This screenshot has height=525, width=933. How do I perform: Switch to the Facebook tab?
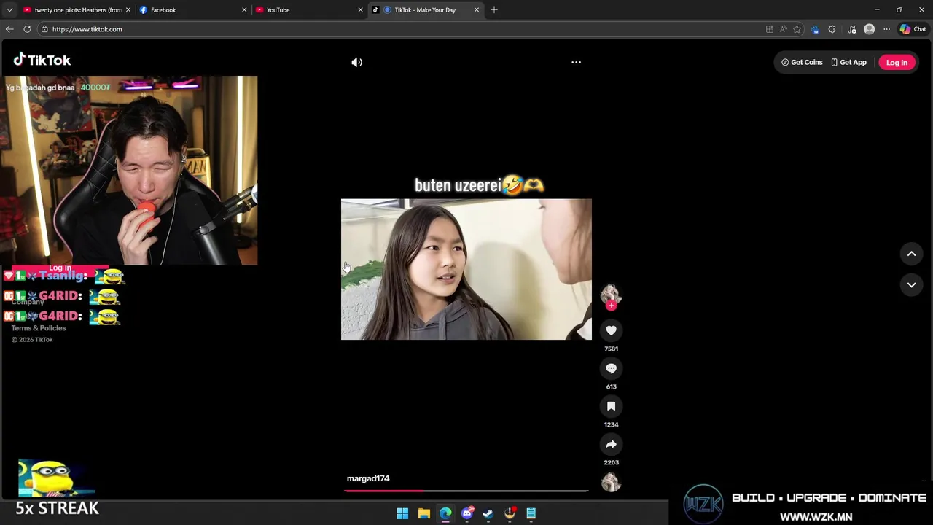pos(192,9)
